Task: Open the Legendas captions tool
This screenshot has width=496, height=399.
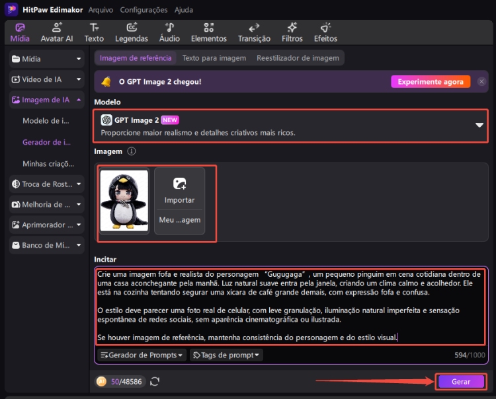Action: coord(132,32)
